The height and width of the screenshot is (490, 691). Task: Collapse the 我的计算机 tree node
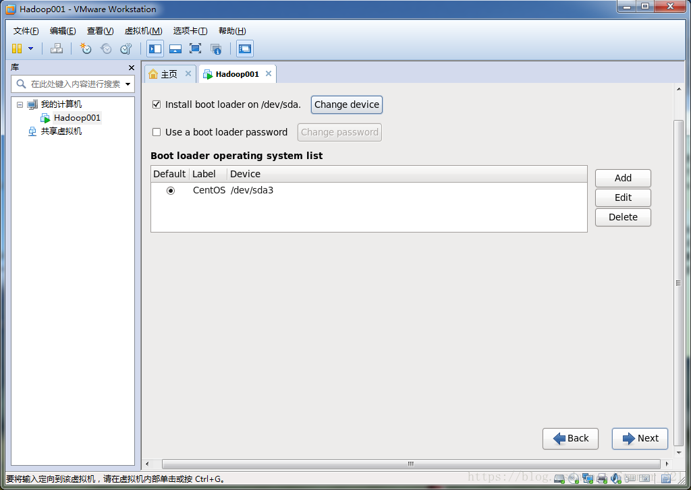coord(20,104)
